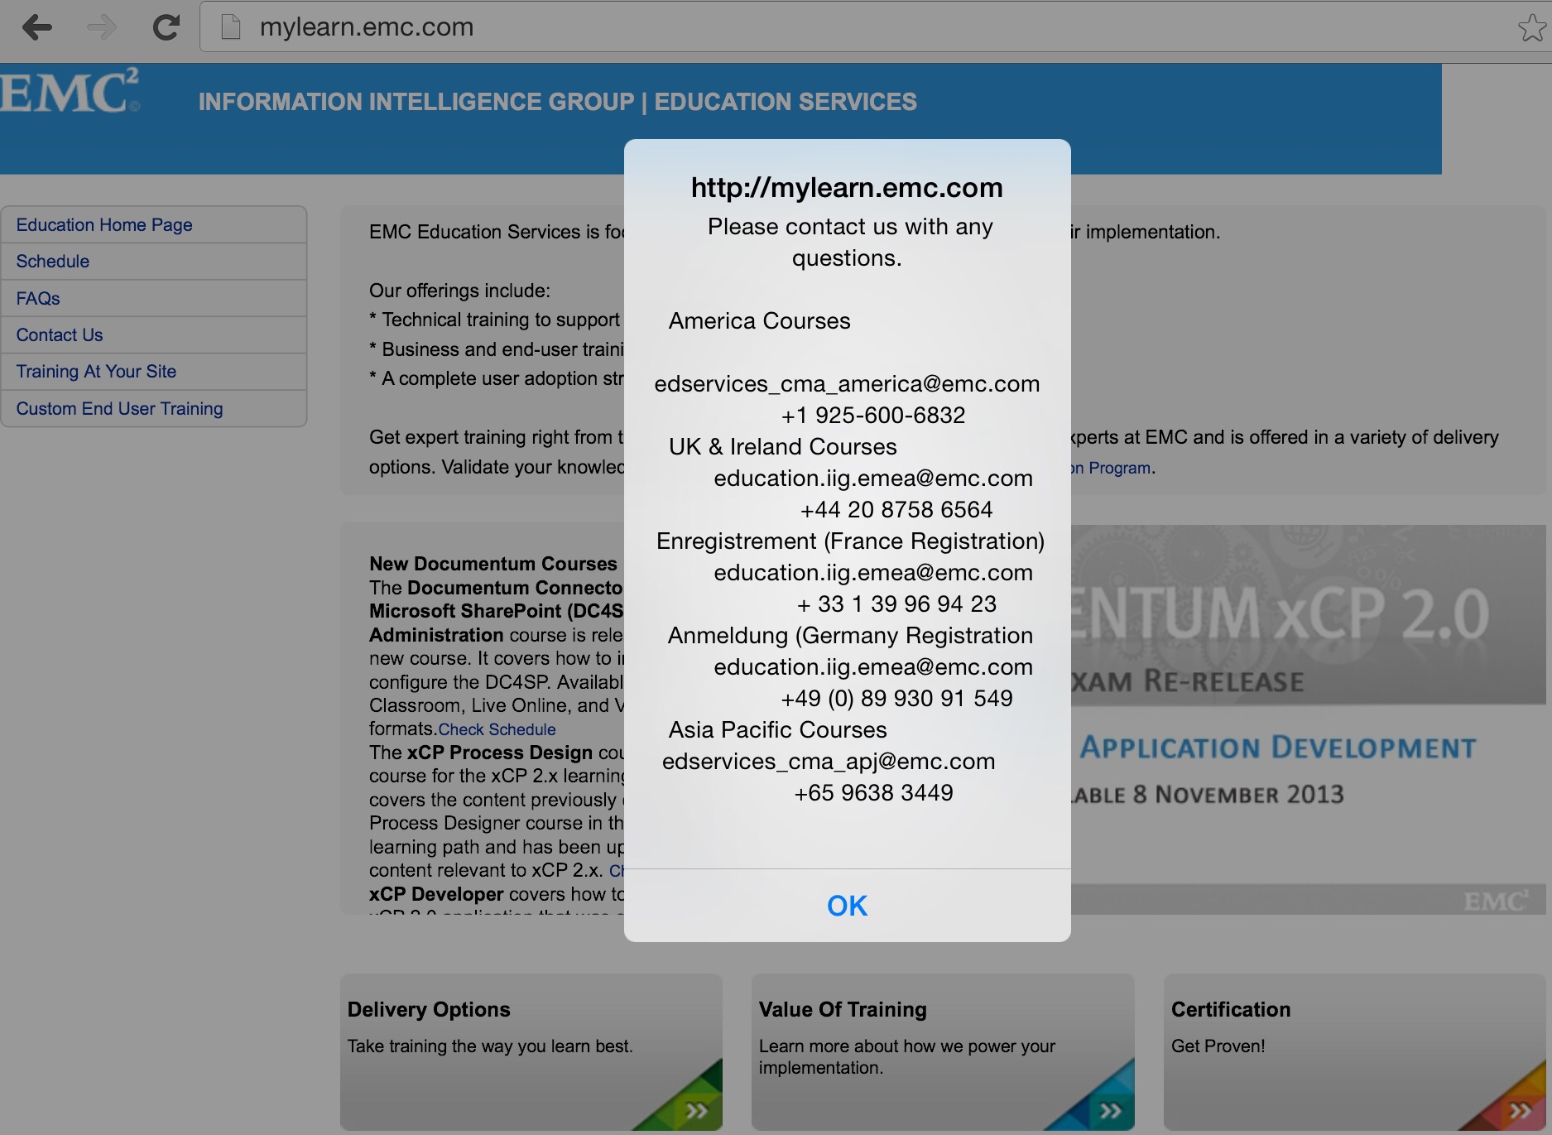1552x1135 pixels.
Task: Click the page document icon in the address bar
Action: pyautogui.click(x=231, y=27)
